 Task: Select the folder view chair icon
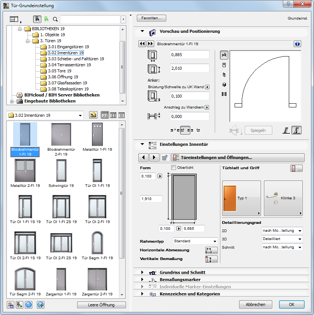pos(37,19)
